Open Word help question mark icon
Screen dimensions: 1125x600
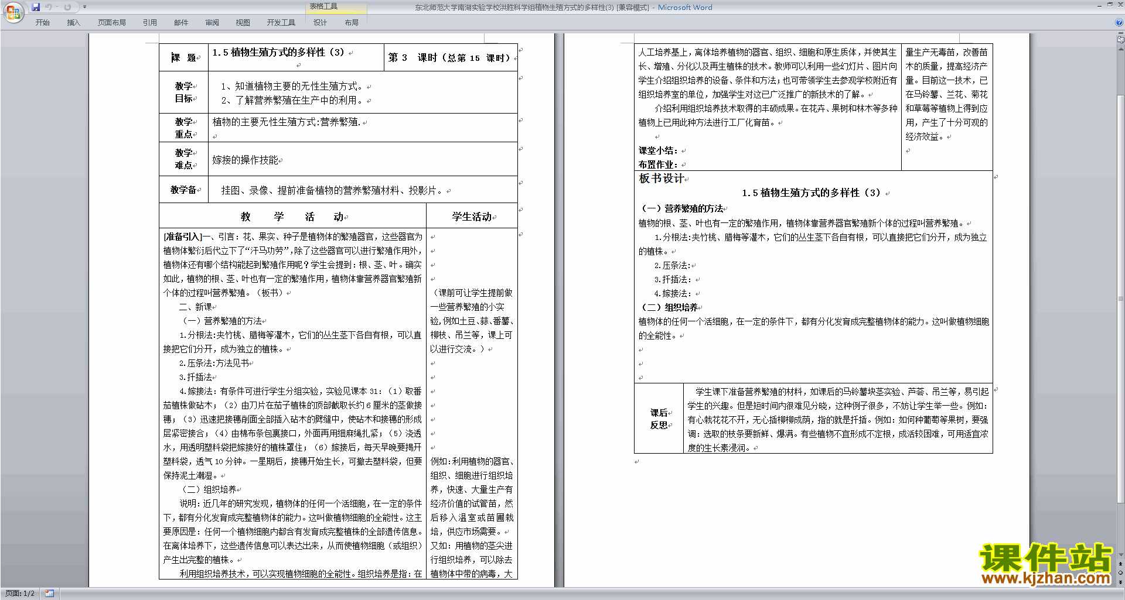pyautogui.click(x=1119, y=22)
